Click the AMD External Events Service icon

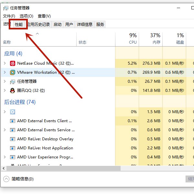pyautogui.click(x=13, y=130)
